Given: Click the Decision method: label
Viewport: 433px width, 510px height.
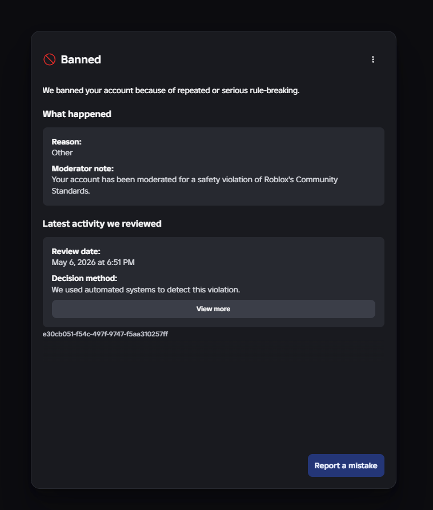Looking at the screenshot, I should (84, 279).
